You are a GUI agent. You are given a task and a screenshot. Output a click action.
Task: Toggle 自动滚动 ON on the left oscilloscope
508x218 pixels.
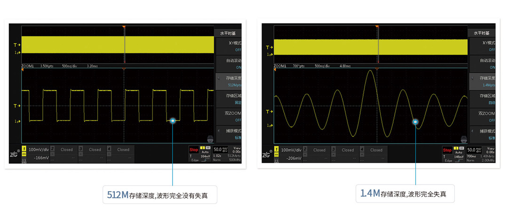[229, 64]
